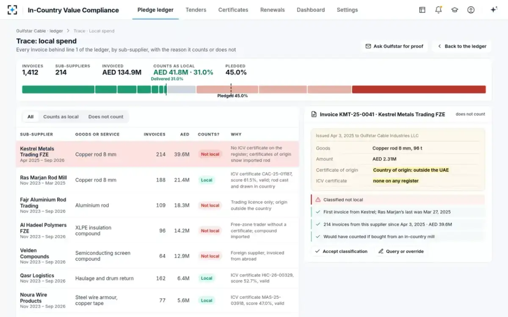Click the AED 2.31M amount value

(384, 159)
